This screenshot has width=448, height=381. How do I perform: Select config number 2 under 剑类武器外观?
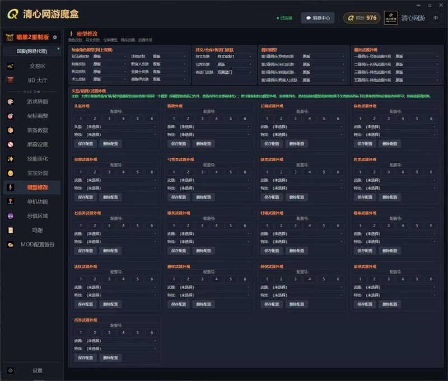281,172
